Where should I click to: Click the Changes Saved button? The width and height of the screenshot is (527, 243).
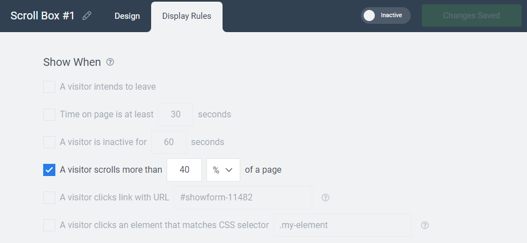[471, 15]
